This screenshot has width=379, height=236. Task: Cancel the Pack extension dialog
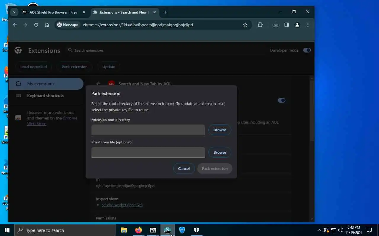tap(184, 168)
